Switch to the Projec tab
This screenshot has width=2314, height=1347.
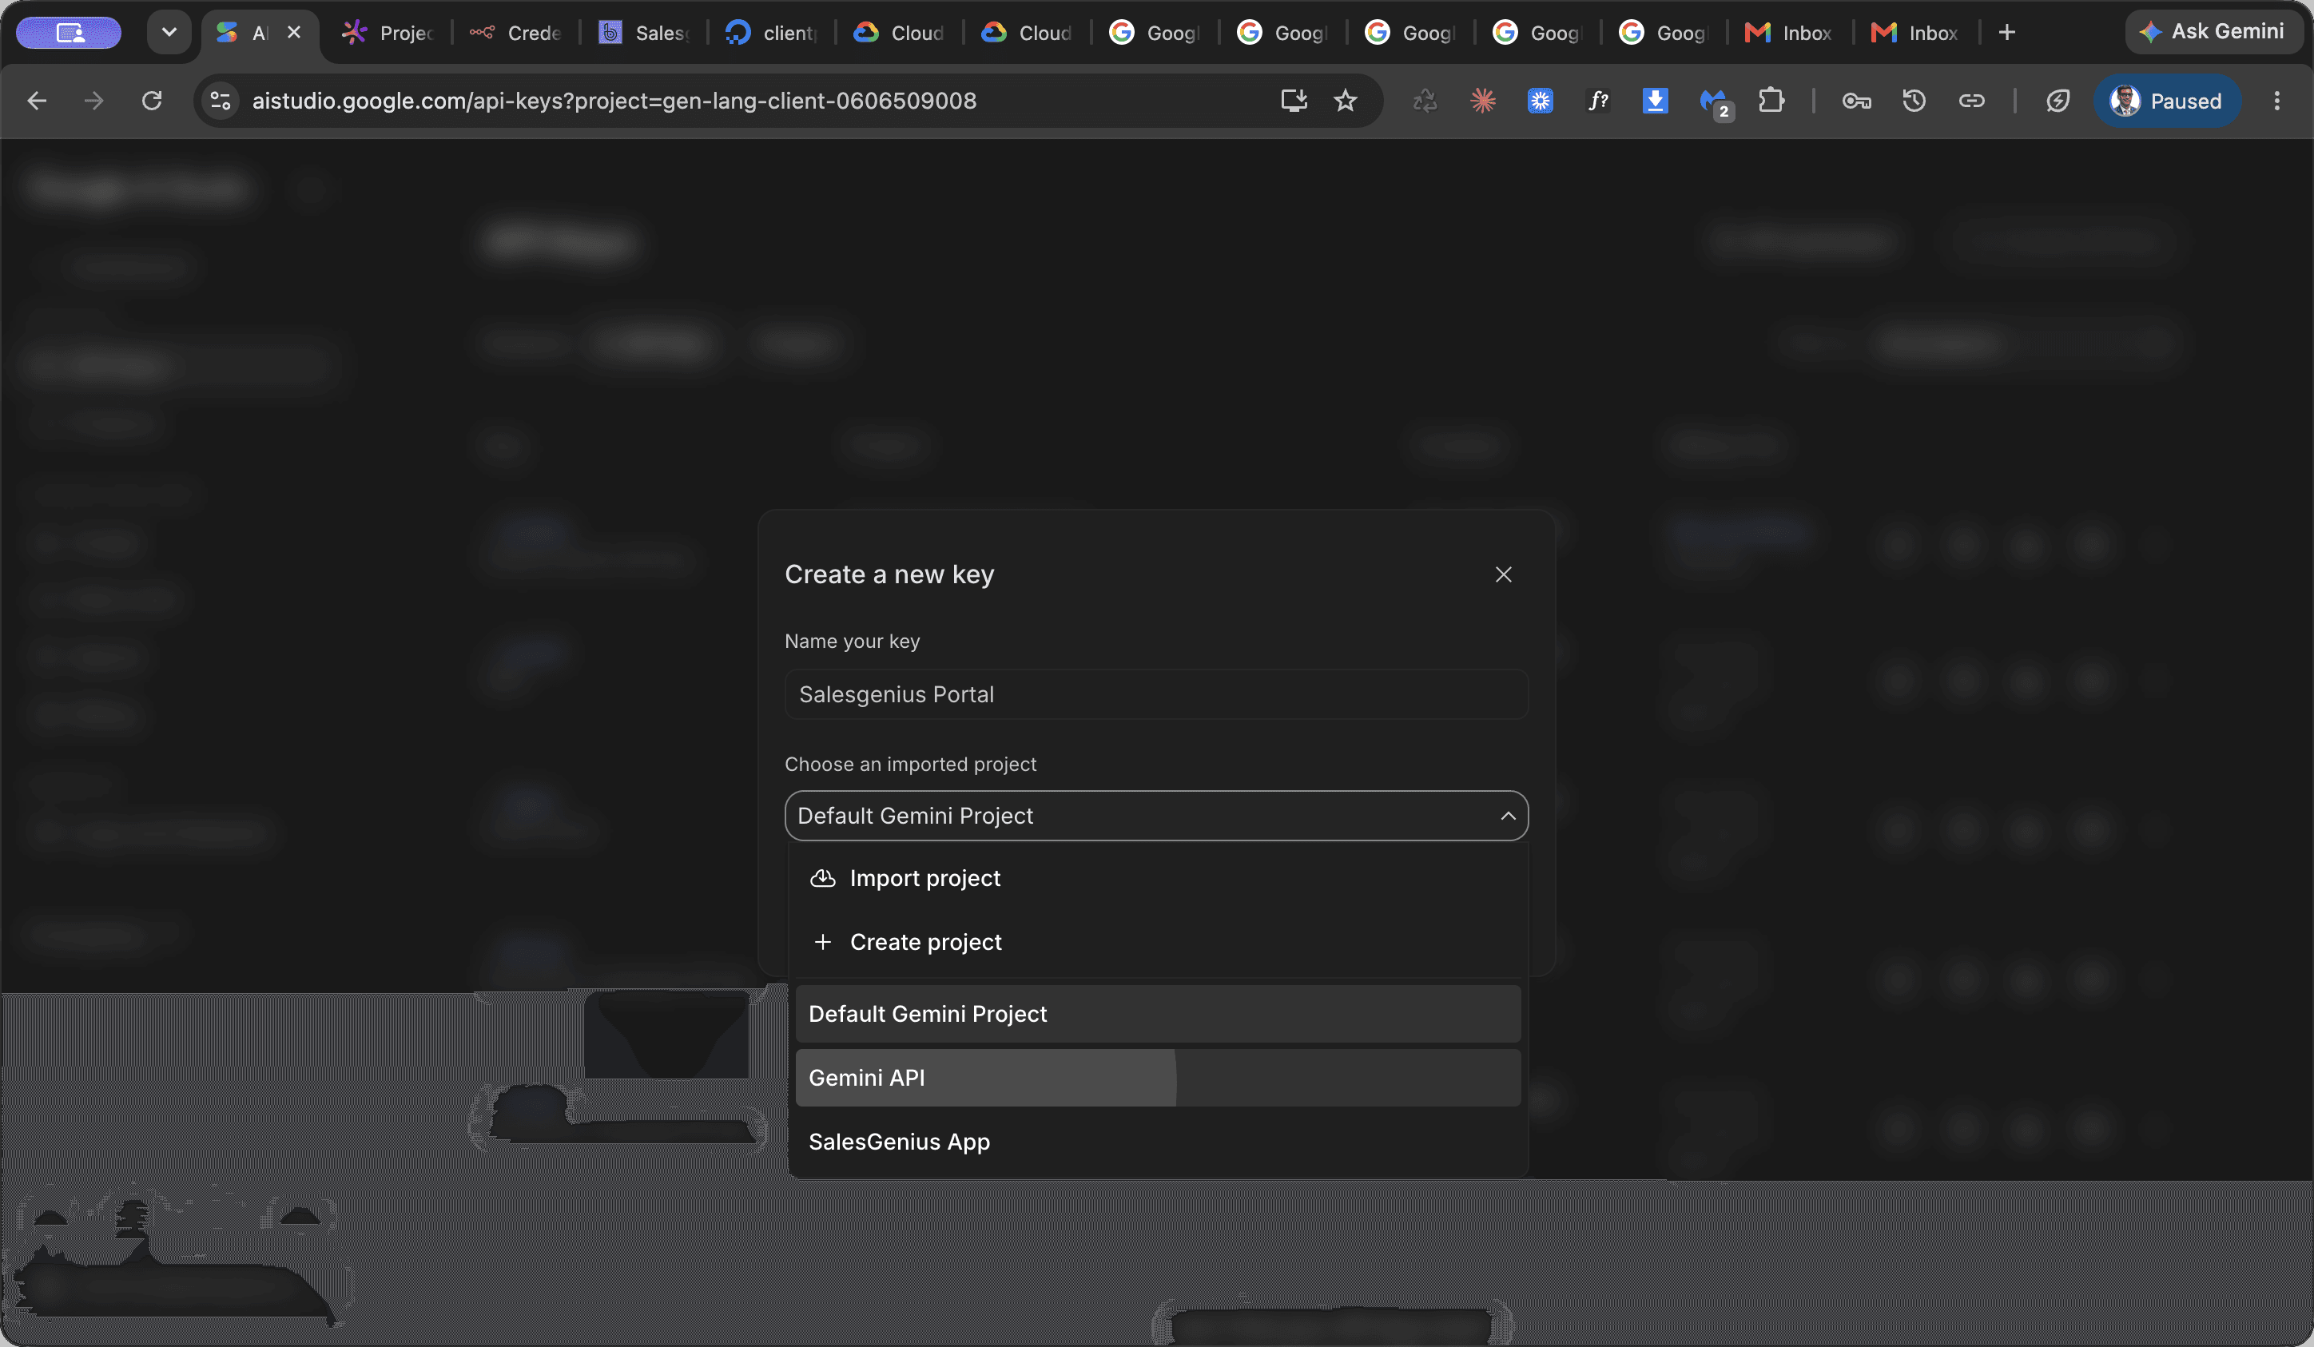pos(388,33)
